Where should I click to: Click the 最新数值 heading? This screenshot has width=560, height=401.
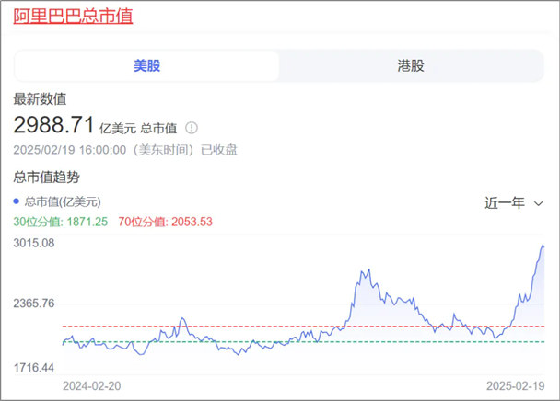point(40,99)
